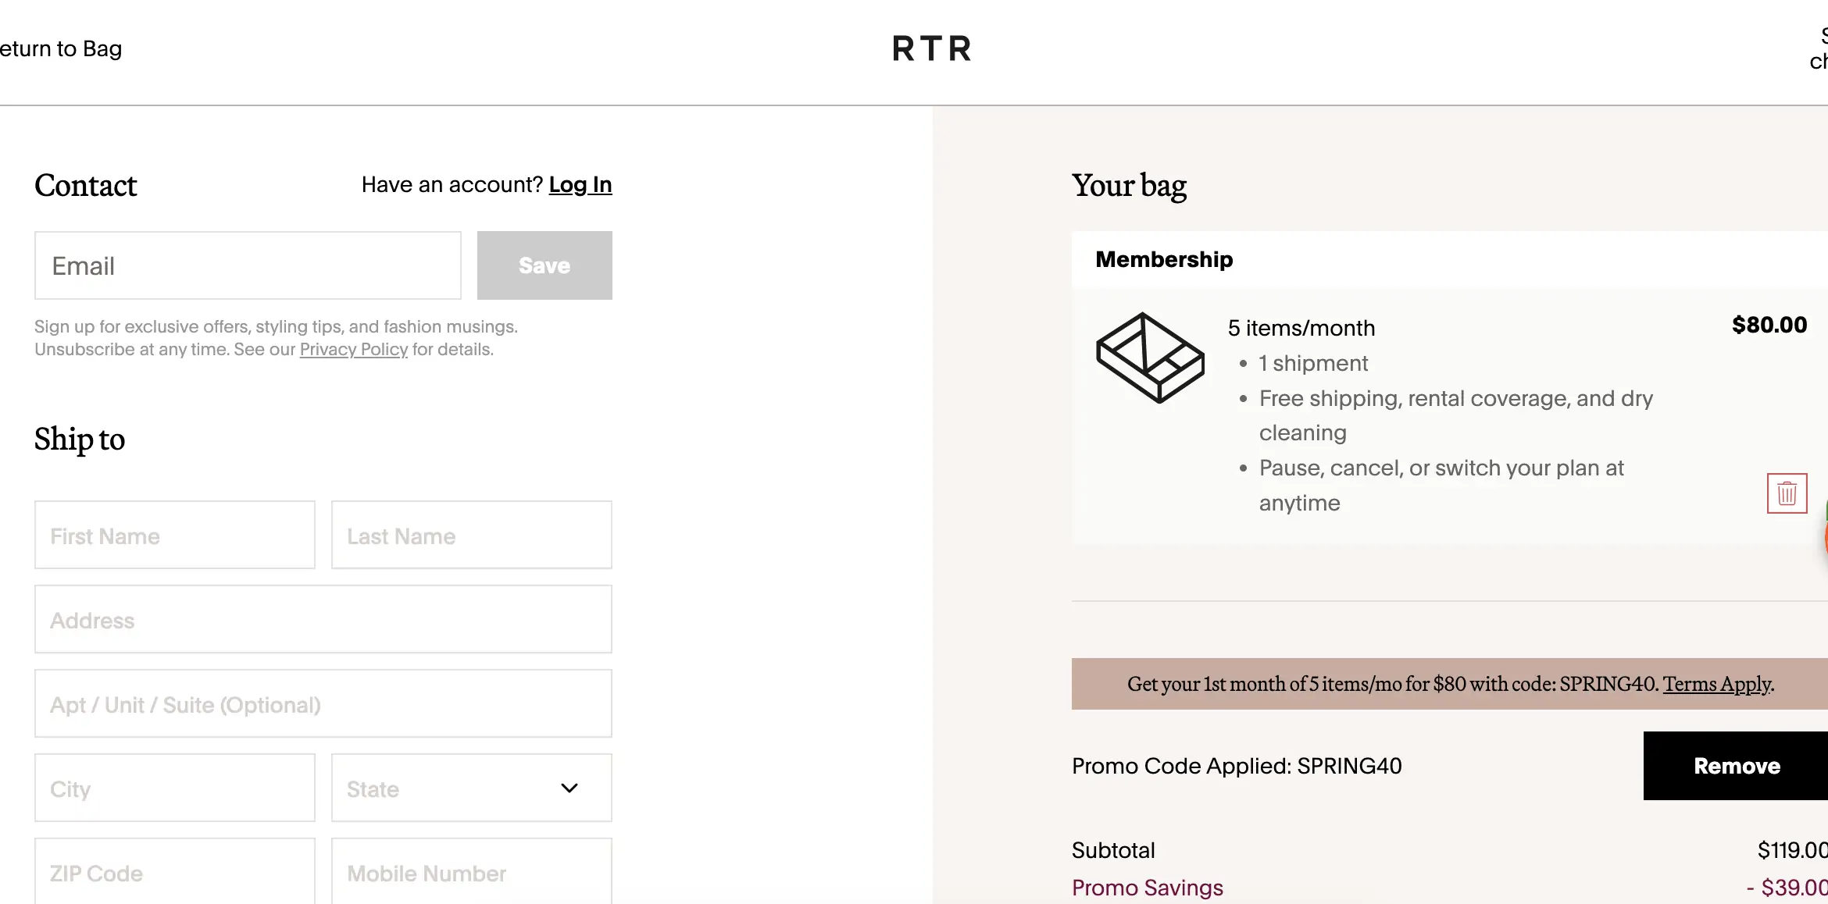Open the Privacy Policy link
This screenshot has width=1828, height=904.
tap(353, 349)
